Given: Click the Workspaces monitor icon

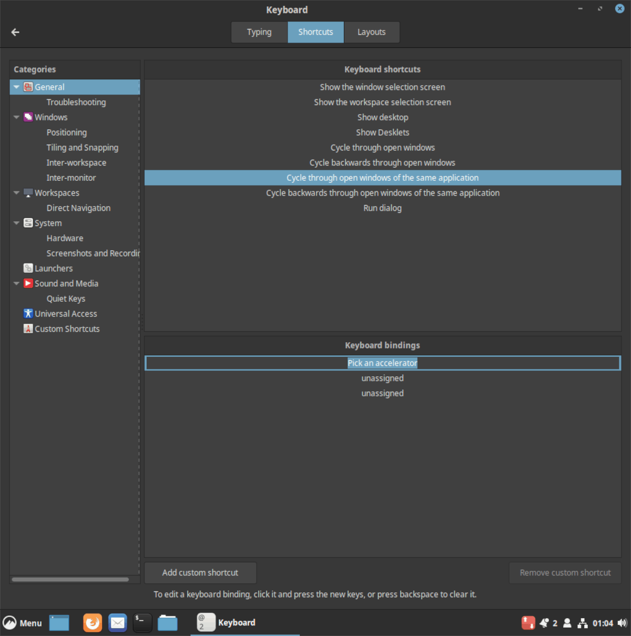Looking at the screenshot, I should [x=28, y=193].
